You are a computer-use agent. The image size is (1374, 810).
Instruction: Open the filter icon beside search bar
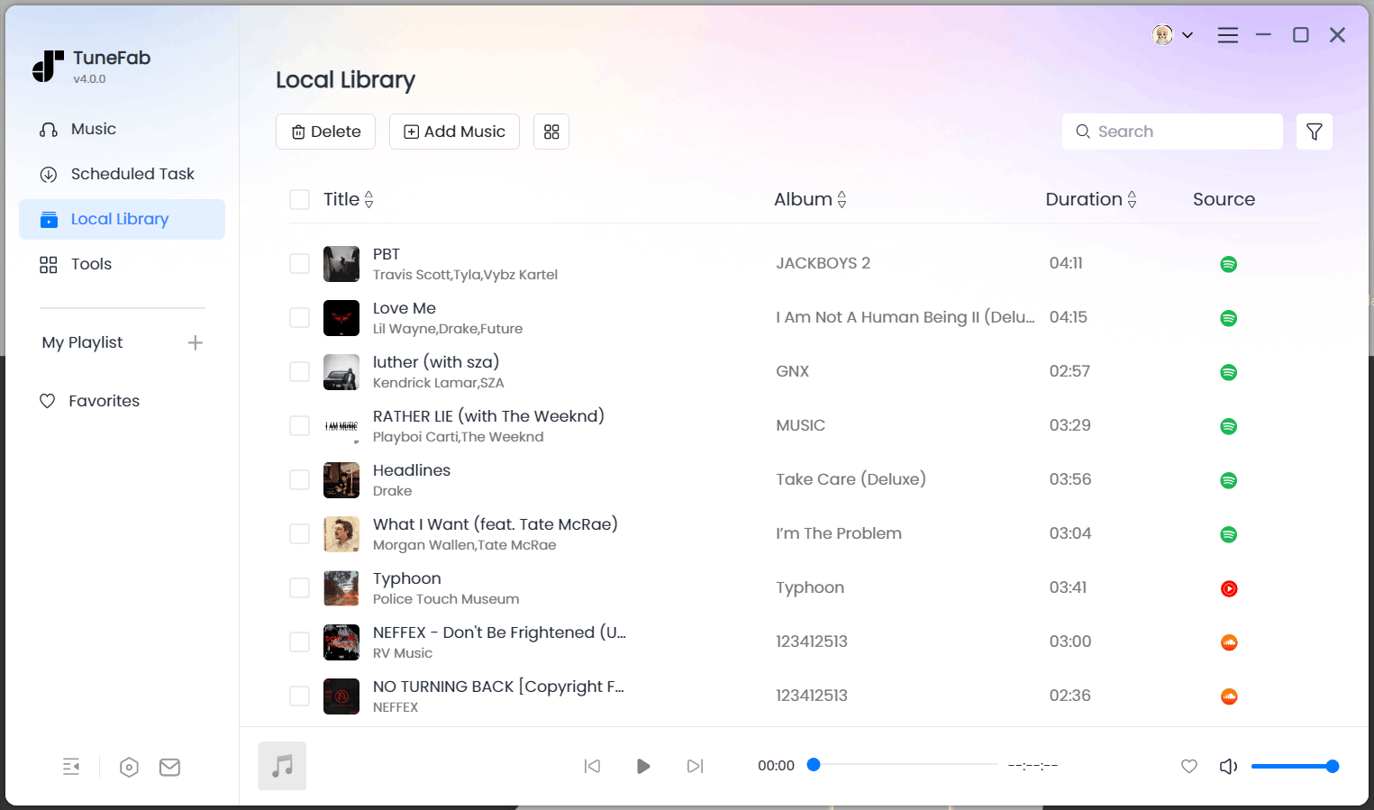(1315, 132)
